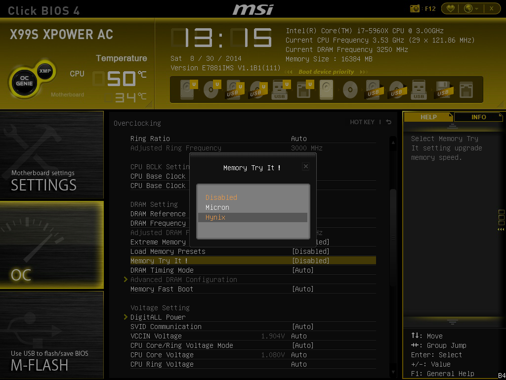Select the highlighted legacy hard disk boot icon
This screenshot has width=506, height=380.
click(326, 90)
